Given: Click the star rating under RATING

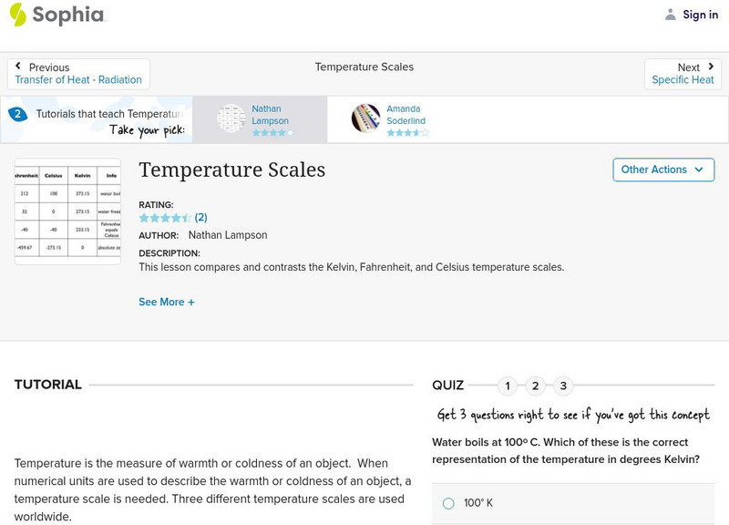Looking at the screenshot, I should tap(165, 218).
